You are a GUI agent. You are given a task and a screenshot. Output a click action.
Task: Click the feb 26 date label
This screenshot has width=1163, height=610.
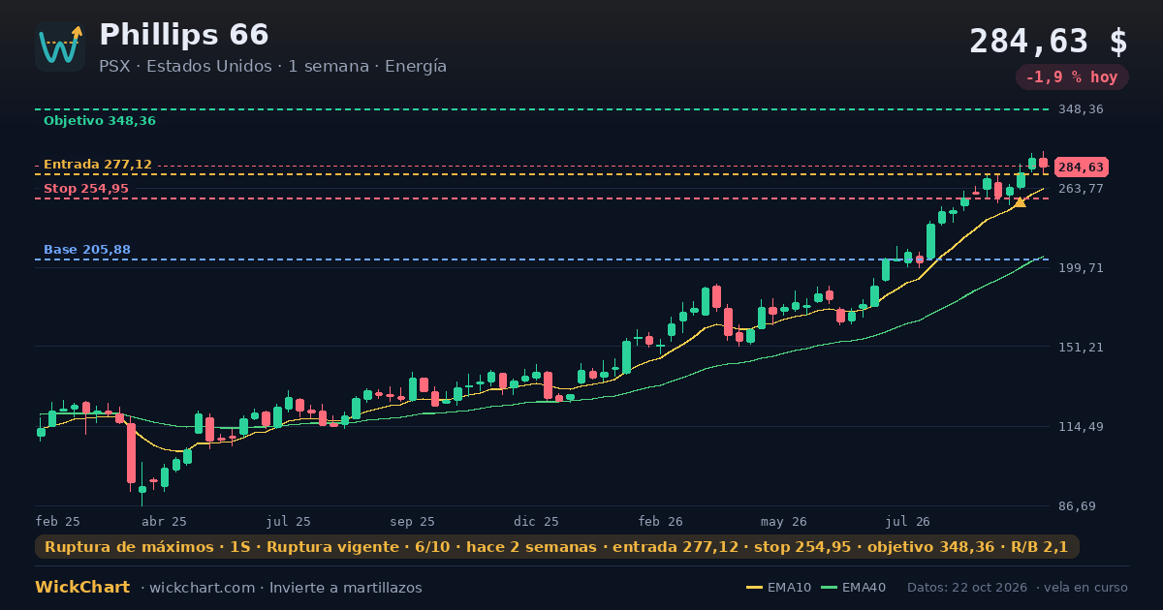(x=661, y=521)
